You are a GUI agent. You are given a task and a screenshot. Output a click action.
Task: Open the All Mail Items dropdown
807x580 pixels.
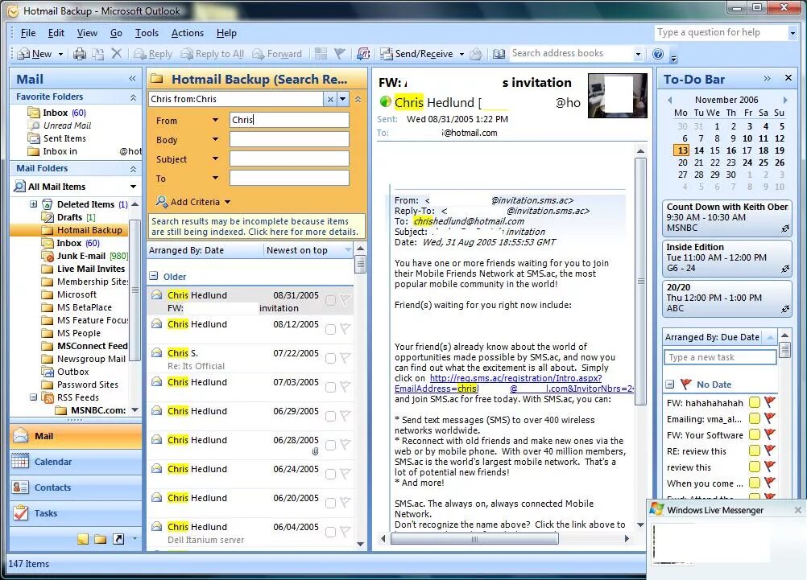point(134,186)
